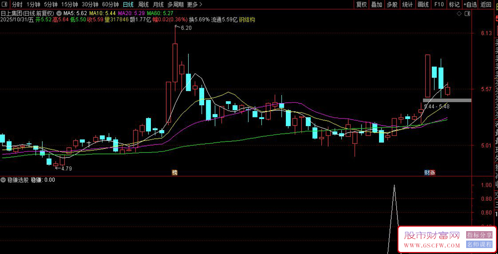Click the 钢结构 sector link
498x254 pixels.
pyautogui.click(x=248, y=20)
